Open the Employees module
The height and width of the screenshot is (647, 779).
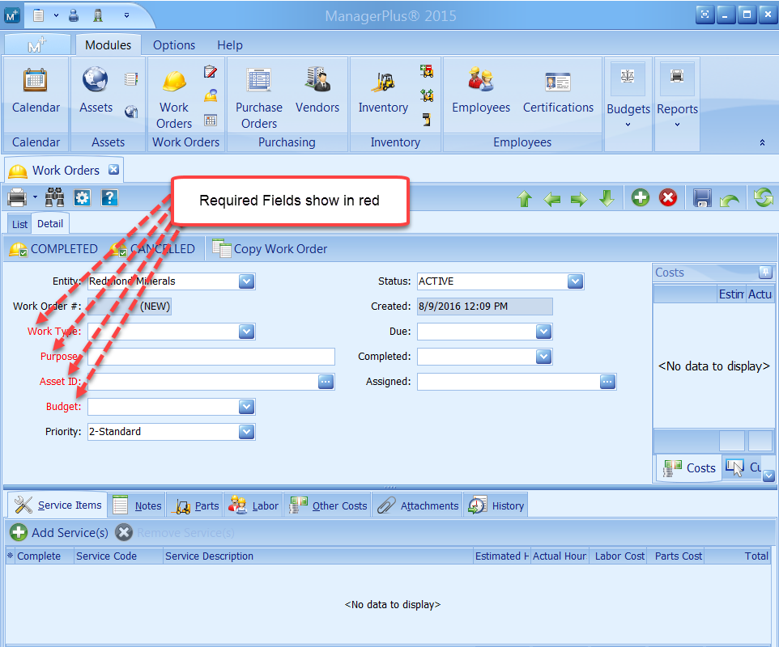[481, 91]
